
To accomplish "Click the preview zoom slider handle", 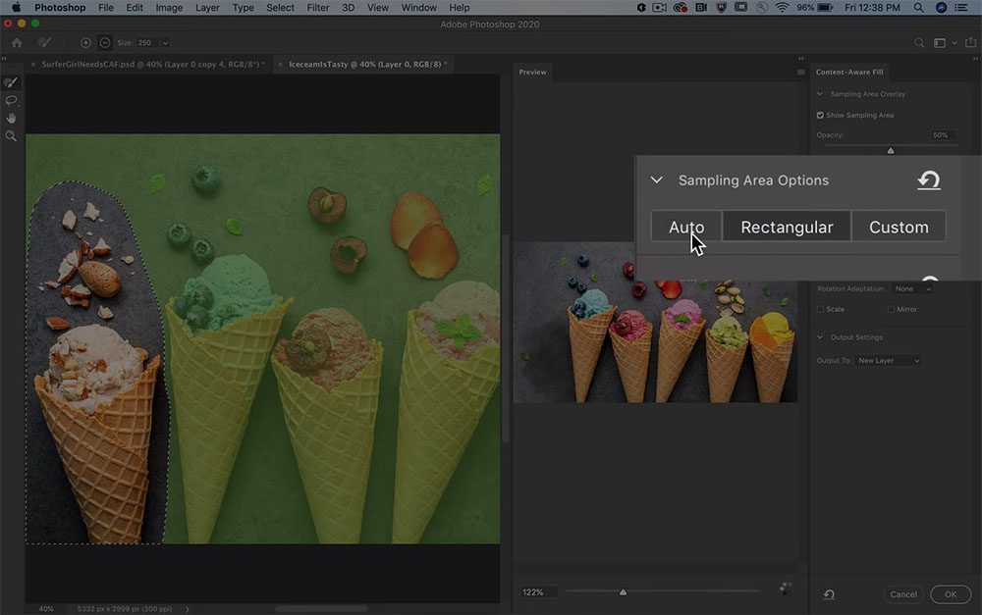I will (623, 591).
